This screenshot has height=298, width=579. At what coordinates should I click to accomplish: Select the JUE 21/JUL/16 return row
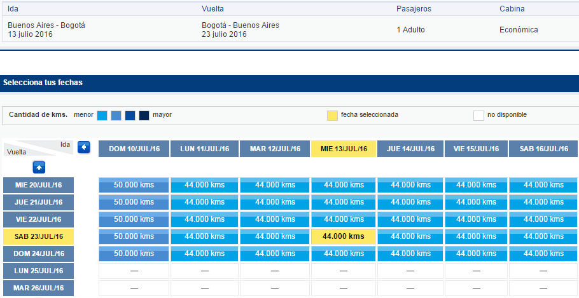38,202
